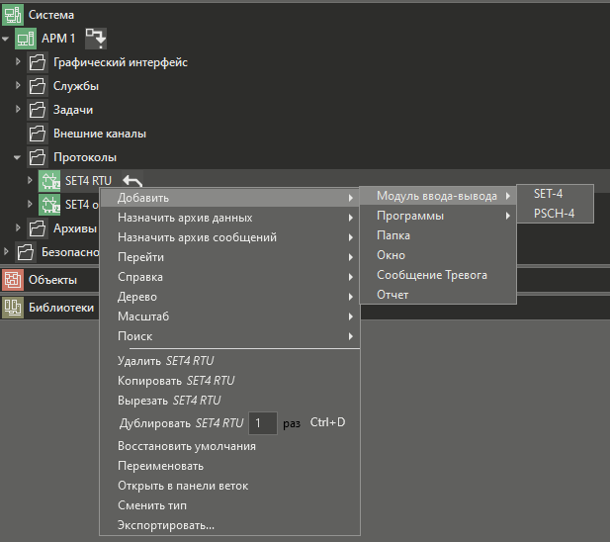Click the duplicate count input field

point(261,423)
